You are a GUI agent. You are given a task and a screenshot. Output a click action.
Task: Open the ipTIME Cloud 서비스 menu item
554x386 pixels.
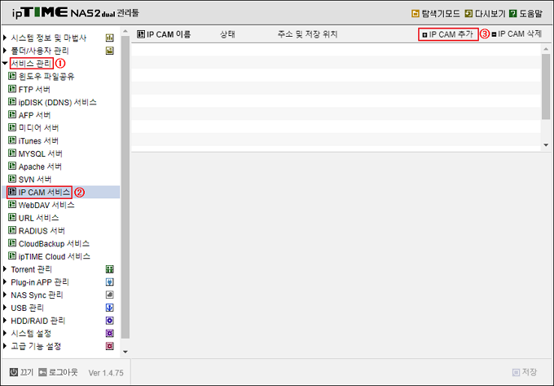tap(54, 256)
